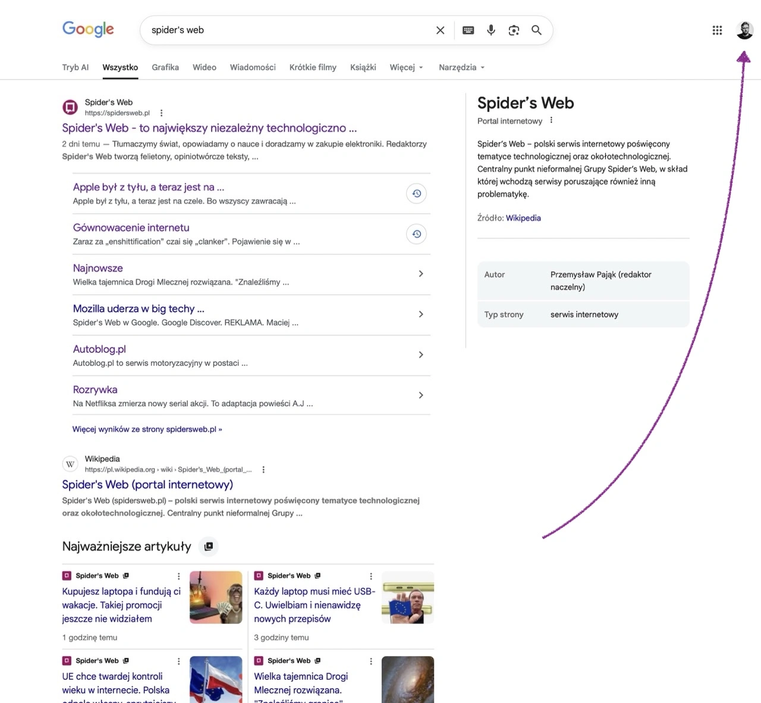Image resolution: width=761 pixels, height=703 pixels.
Task: Click the Wikipedia source link in knowledge panel
Action: point(523,217)
